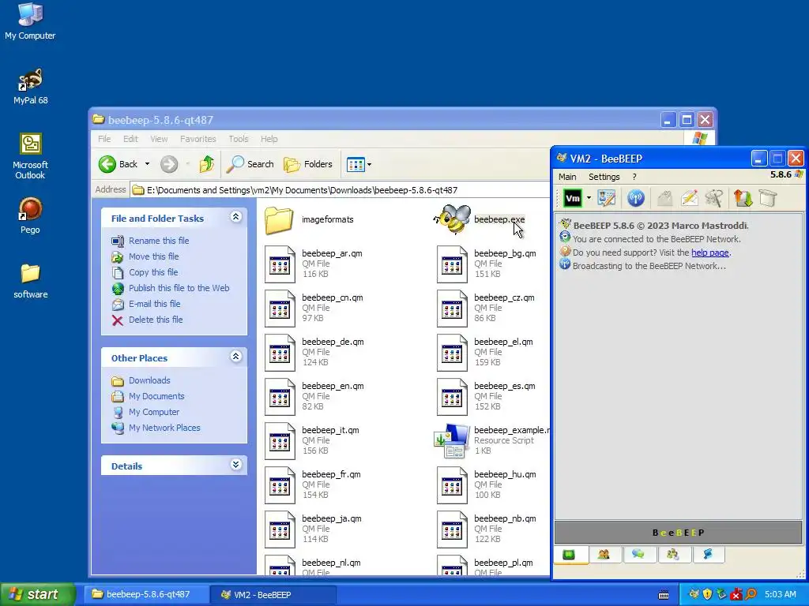Screen dimensions: 809x606
Task: Select the beebeep_ar.qm file icon
Action: [x=279, y=264]
